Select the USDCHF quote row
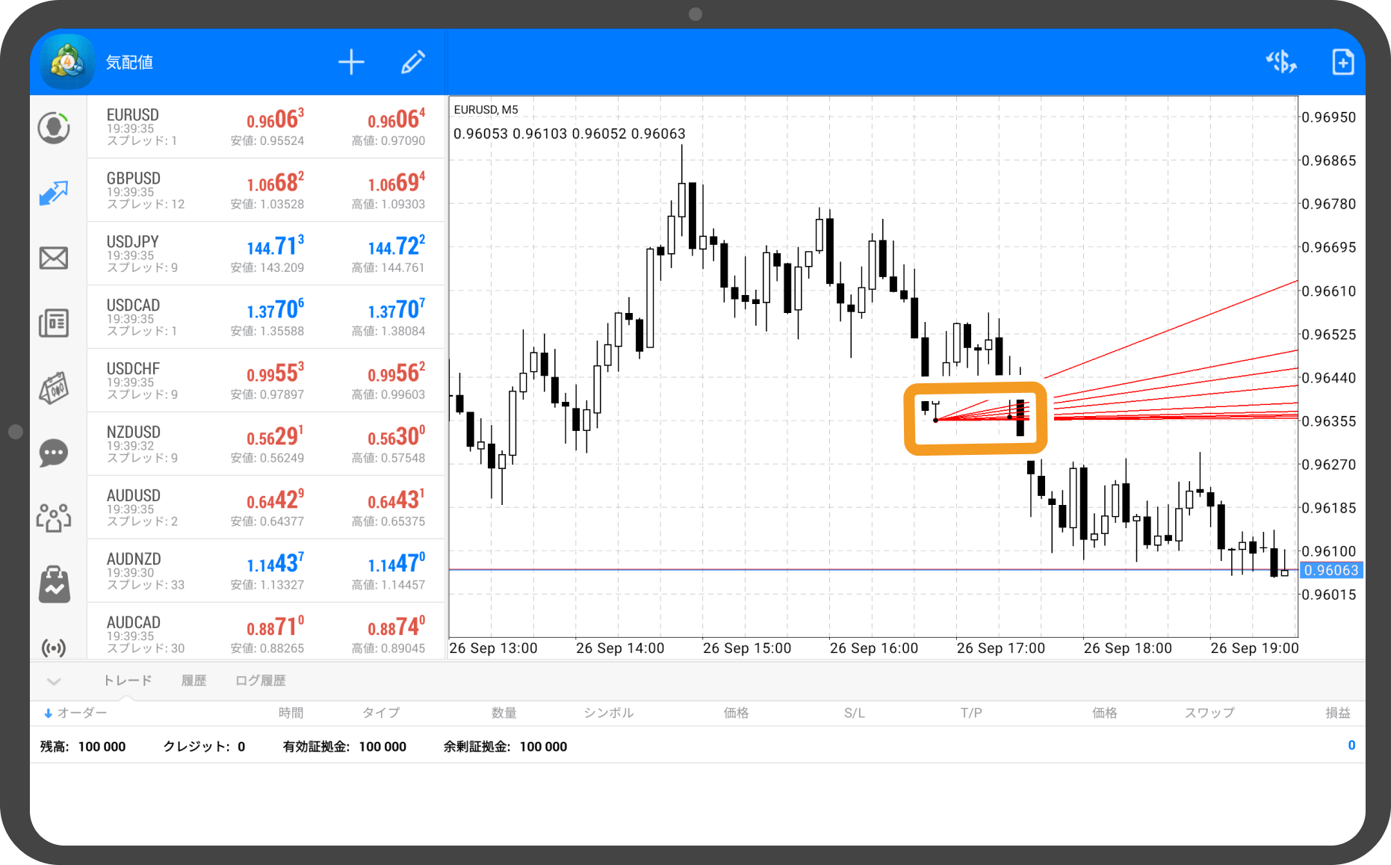Image resolution: width=1391 pixels, height=865 pixels. pos(266,381)
